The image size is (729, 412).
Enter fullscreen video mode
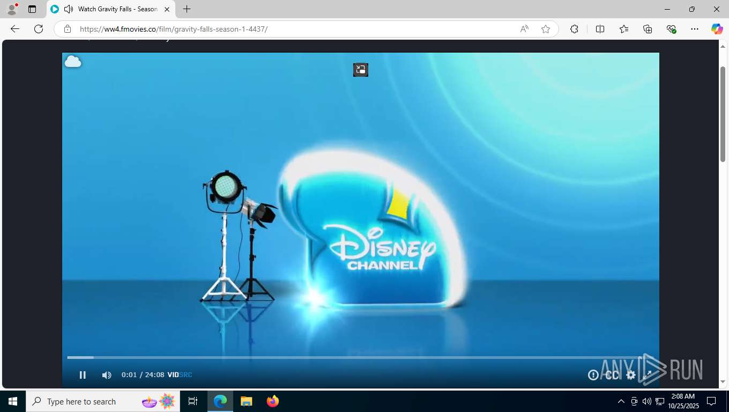[648, 375]
